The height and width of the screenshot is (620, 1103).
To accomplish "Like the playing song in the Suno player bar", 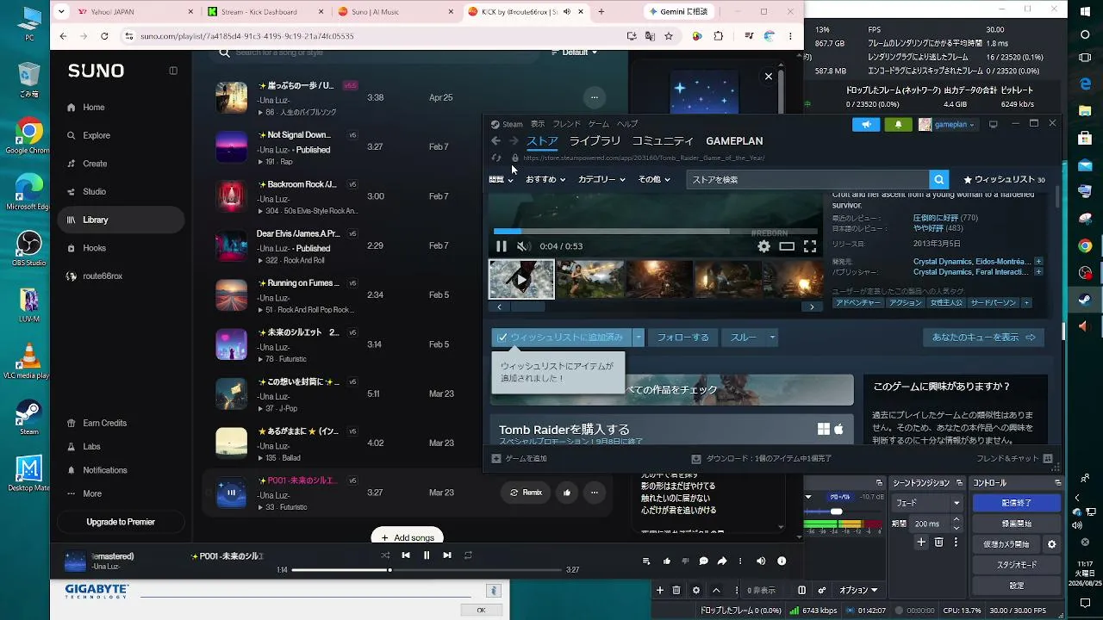I will click(x=667, y=561).
